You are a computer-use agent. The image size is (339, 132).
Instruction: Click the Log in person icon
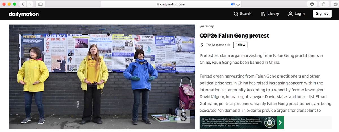(290, 14)
